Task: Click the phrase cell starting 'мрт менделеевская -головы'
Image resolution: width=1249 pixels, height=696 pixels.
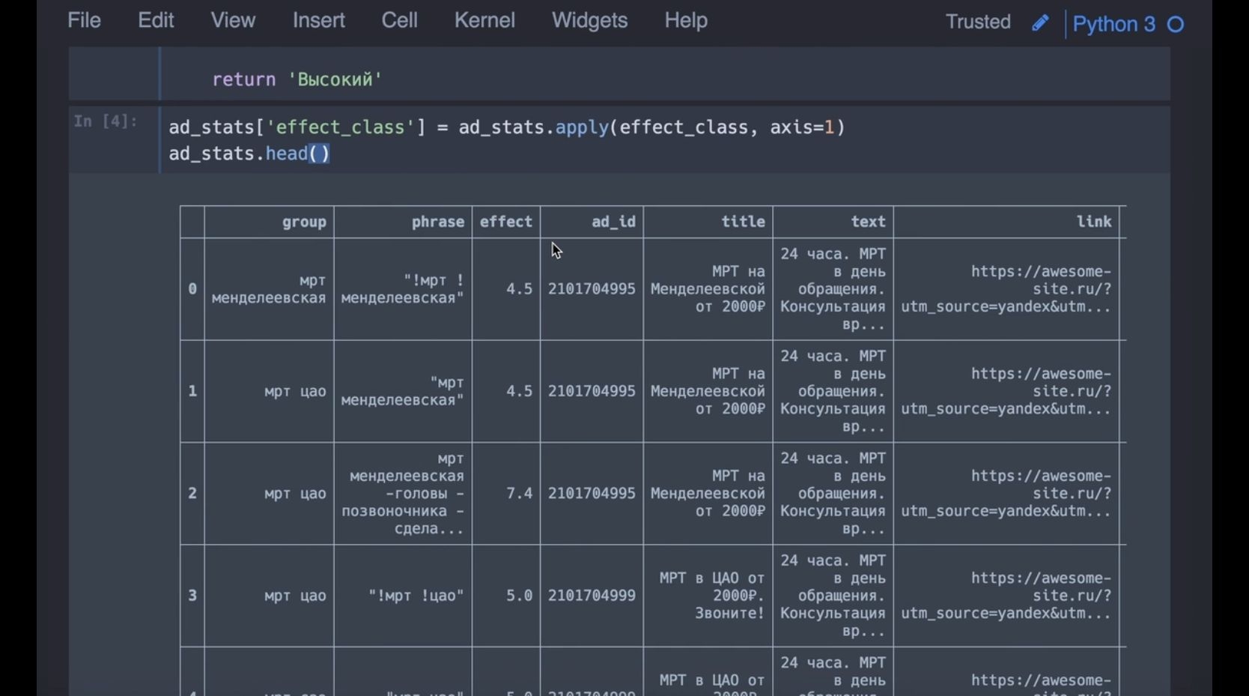Action: point(404,494)
